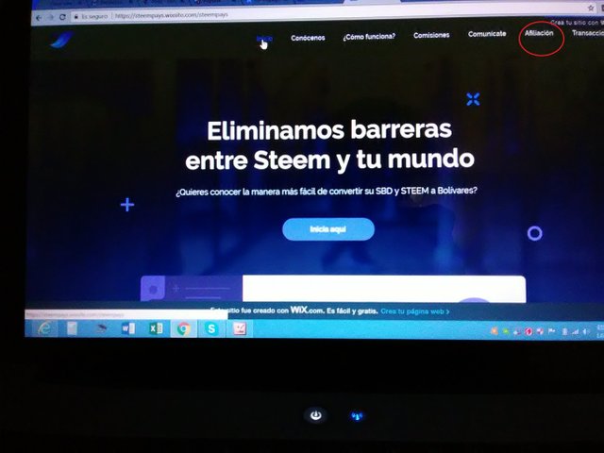The height and width of the screenshot is (453, 604).
Task: Open Internet Explorer from taskbar
Action: 45,328
